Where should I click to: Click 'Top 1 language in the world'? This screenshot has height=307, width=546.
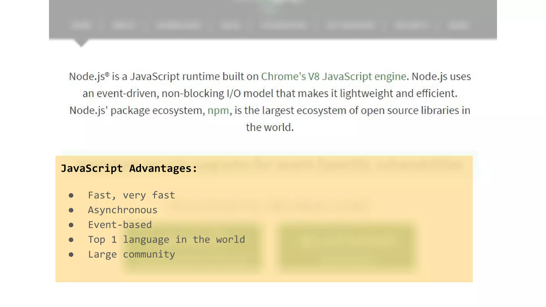point(166,240)
